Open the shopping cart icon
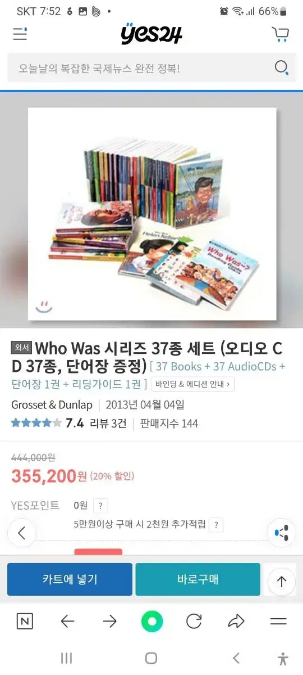 pos(280,34)
